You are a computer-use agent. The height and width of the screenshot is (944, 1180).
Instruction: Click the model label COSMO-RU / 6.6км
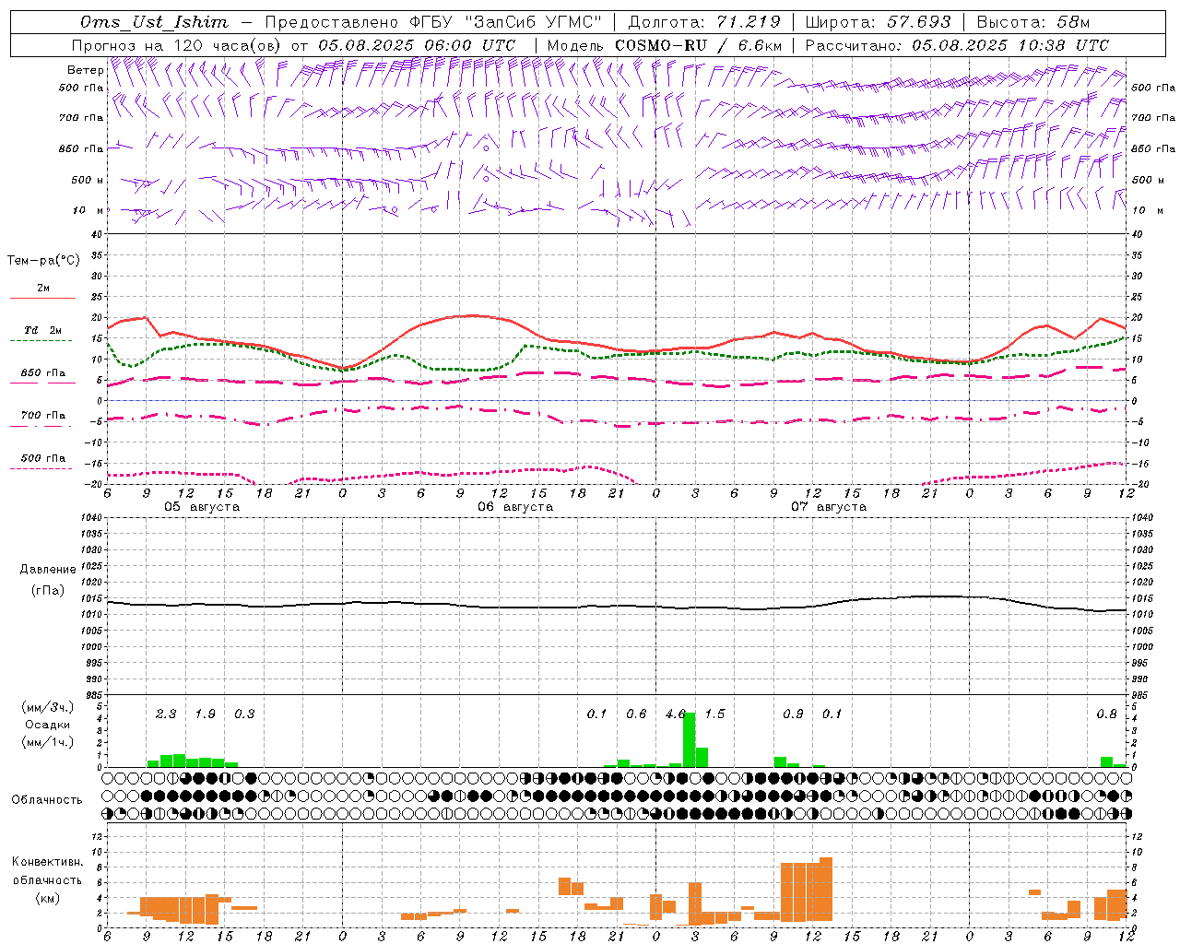coord(698,45)
